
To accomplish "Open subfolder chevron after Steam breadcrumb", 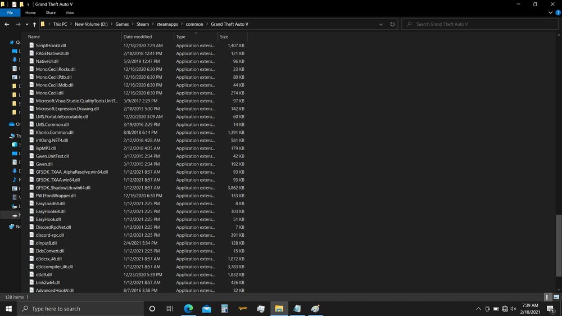I will (x=153, y=24).
